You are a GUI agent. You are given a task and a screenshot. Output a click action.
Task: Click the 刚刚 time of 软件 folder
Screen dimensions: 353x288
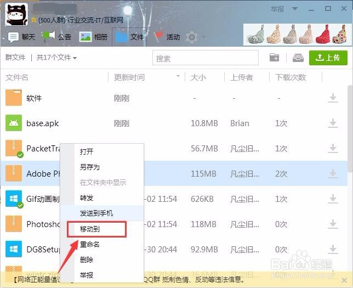122,98
